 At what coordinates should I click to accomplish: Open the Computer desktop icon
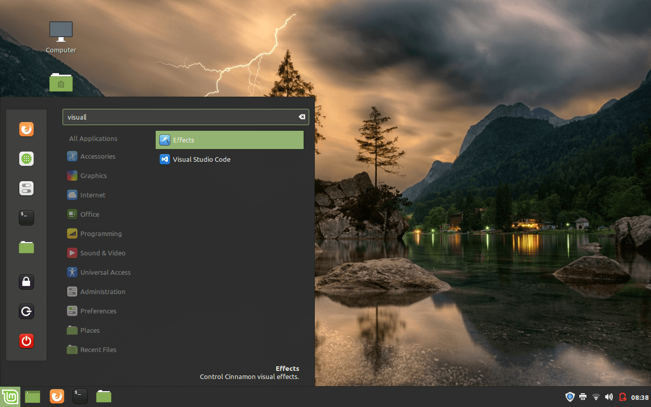(61, 37)
